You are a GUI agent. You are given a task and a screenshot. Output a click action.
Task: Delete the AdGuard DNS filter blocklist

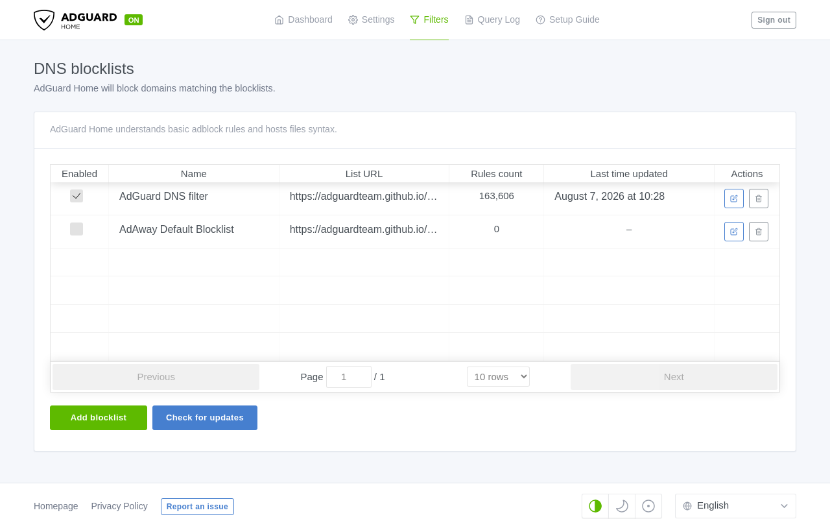(759, 199)
